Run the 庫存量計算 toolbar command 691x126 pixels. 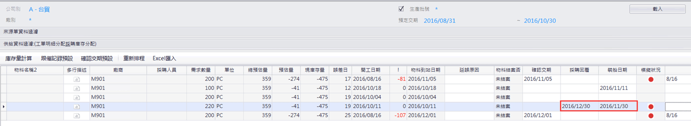[19, 58]
